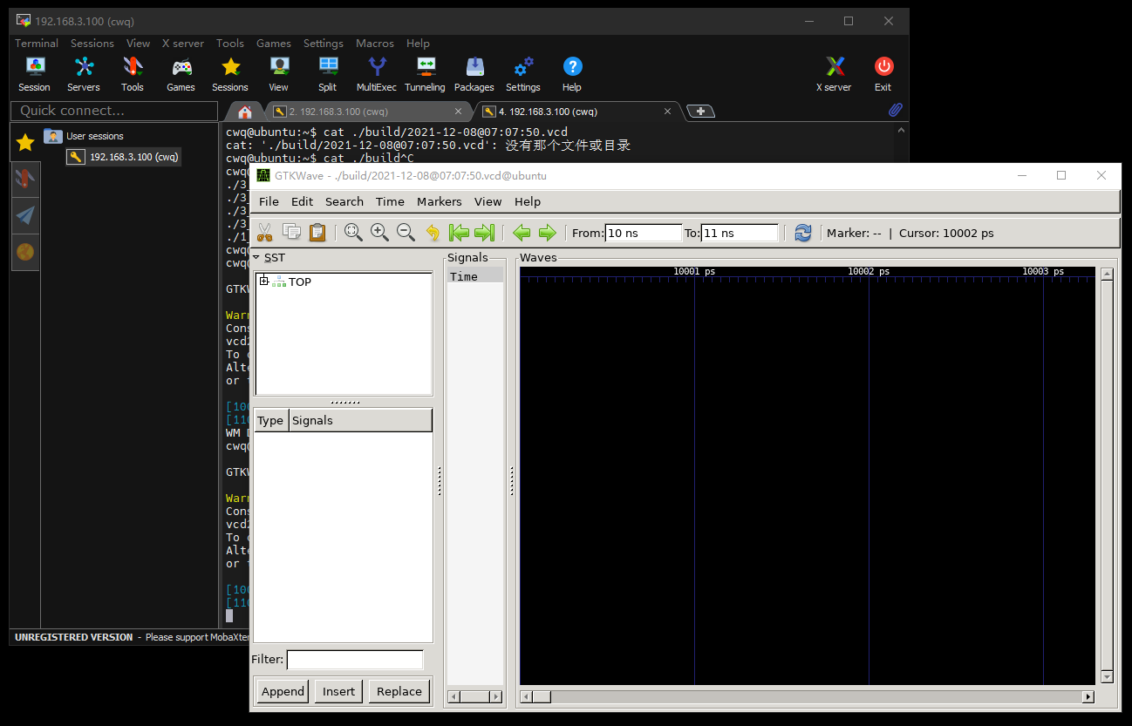Select 192.168.3.100 (cwq) in User sessions
Viewport: 1132px width, 726px height.
[123, 157]
